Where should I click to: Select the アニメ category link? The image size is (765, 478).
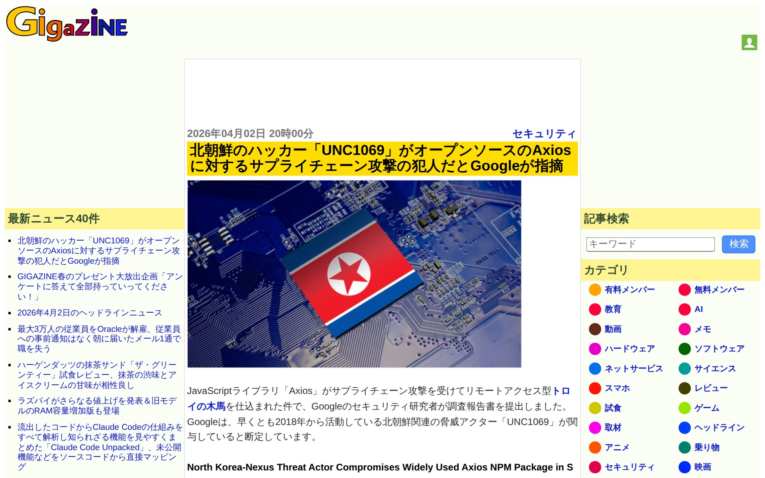(617, 447)
